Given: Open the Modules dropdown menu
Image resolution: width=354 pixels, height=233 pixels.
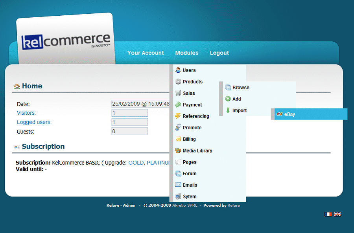Looking at the screenshot, I should 186,53.
